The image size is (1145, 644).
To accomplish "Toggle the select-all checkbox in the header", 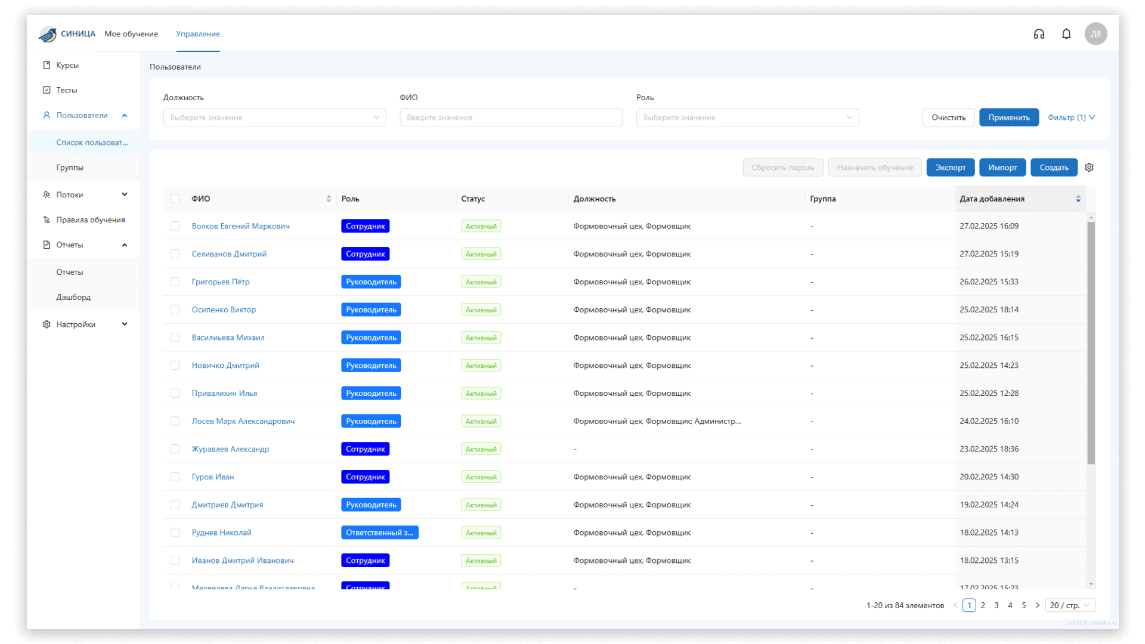I will [175, 199].
